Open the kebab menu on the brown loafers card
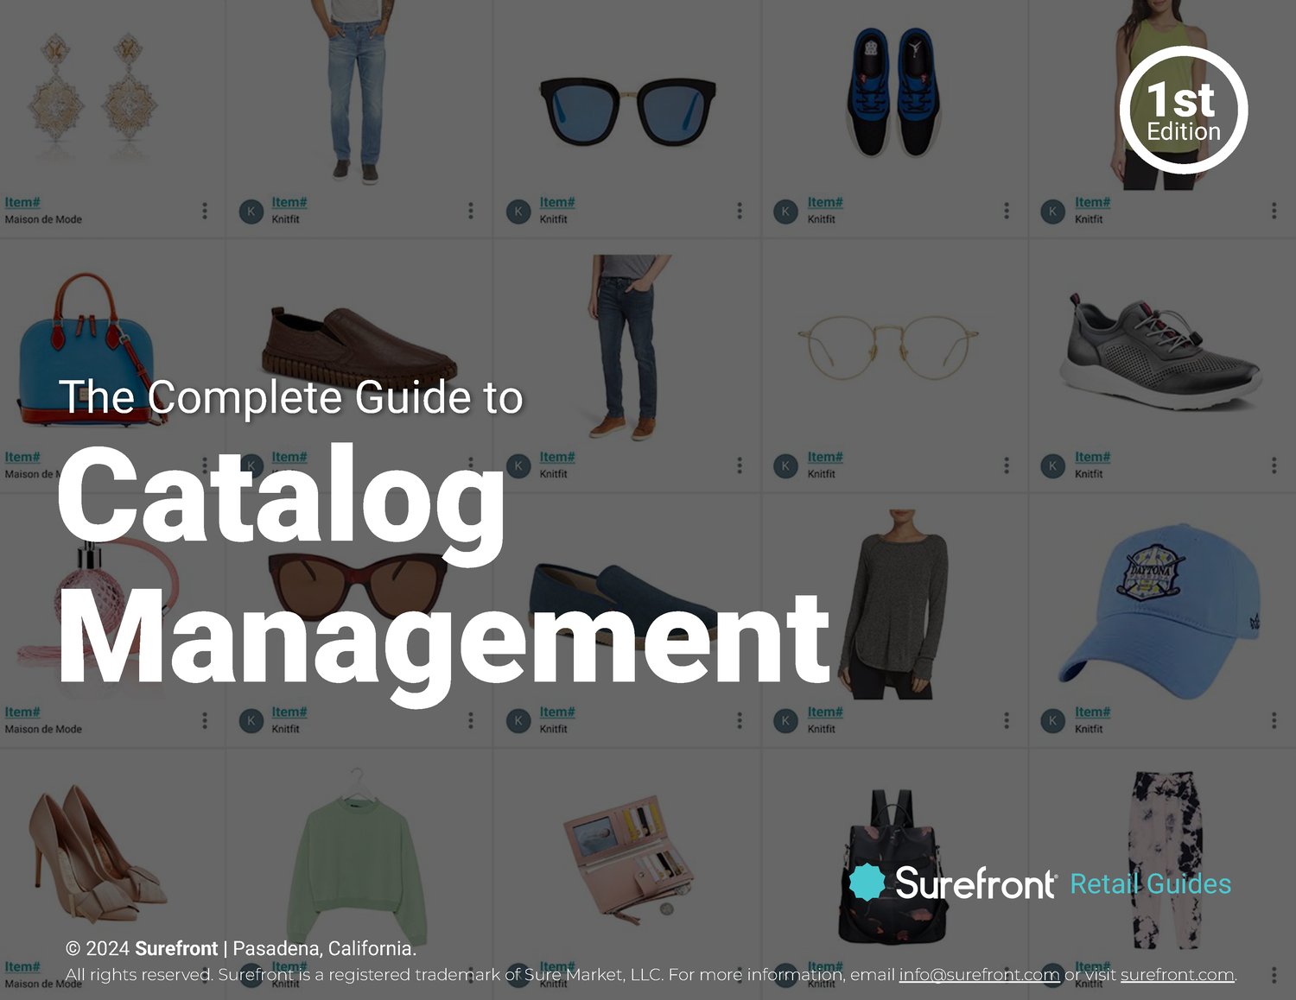Screen dimensions: 1296x1000 point(471,464)
